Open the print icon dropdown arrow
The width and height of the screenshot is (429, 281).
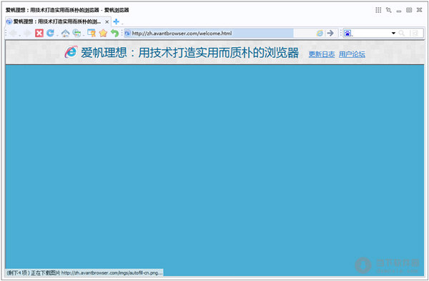pos(84,36)
